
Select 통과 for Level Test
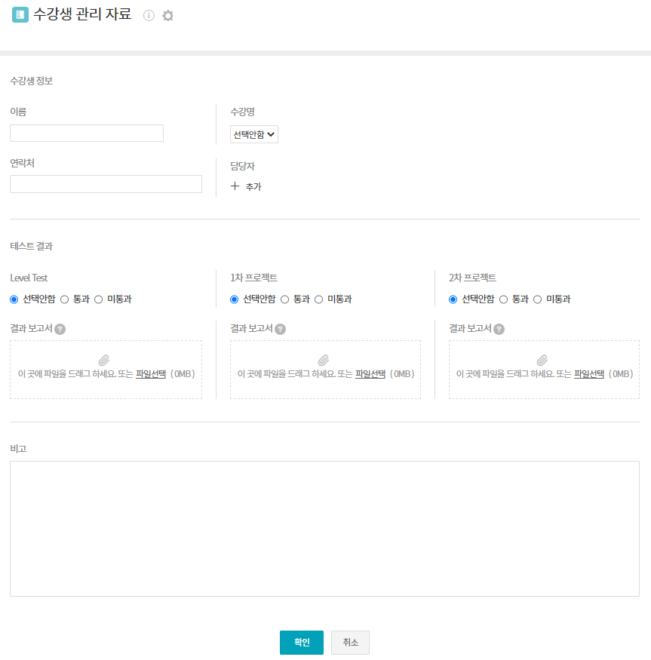coord(65,299)
